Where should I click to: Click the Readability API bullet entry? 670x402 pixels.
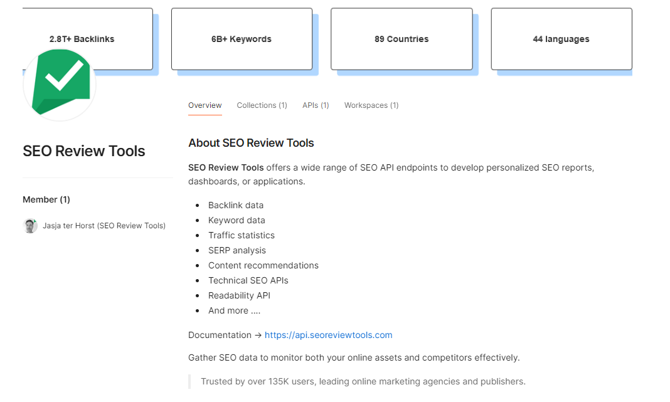pos(239,295)
